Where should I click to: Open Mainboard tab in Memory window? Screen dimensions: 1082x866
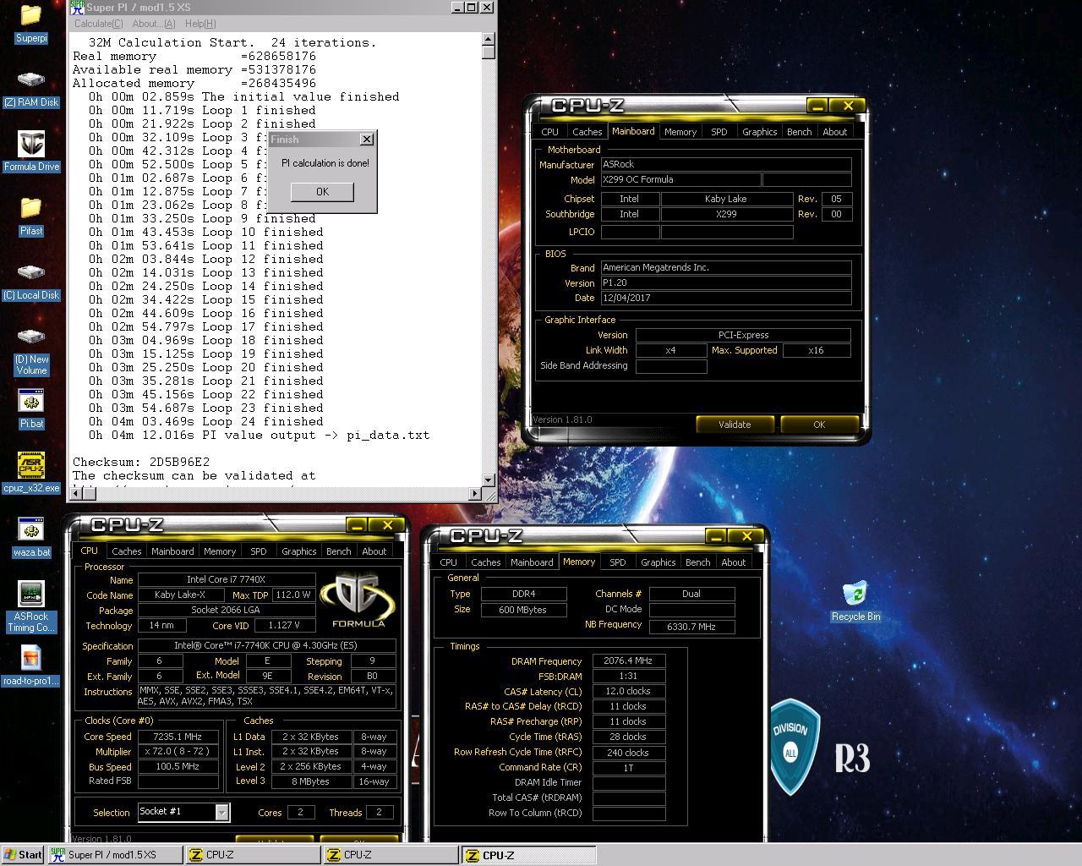click(x=532, y=562)
